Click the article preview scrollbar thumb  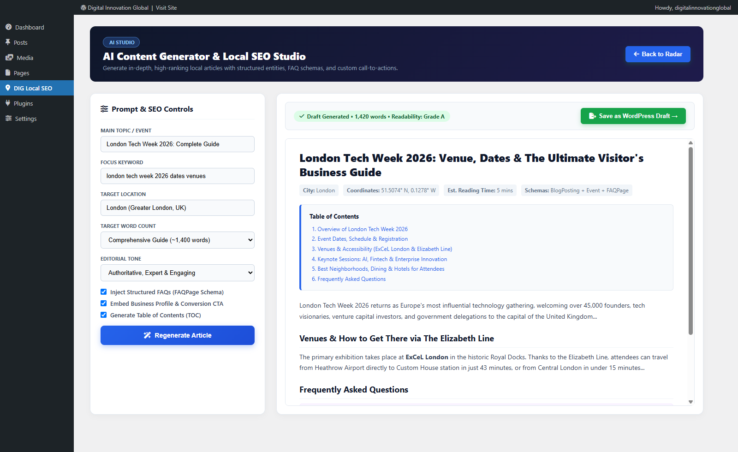point(690,241)
